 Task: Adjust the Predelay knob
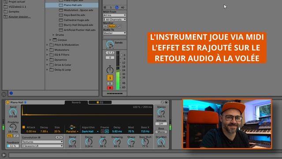click(13, 127)
